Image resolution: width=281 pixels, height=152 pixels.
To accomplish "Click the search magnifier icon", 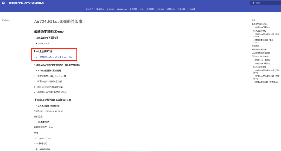I will point(253,3).
